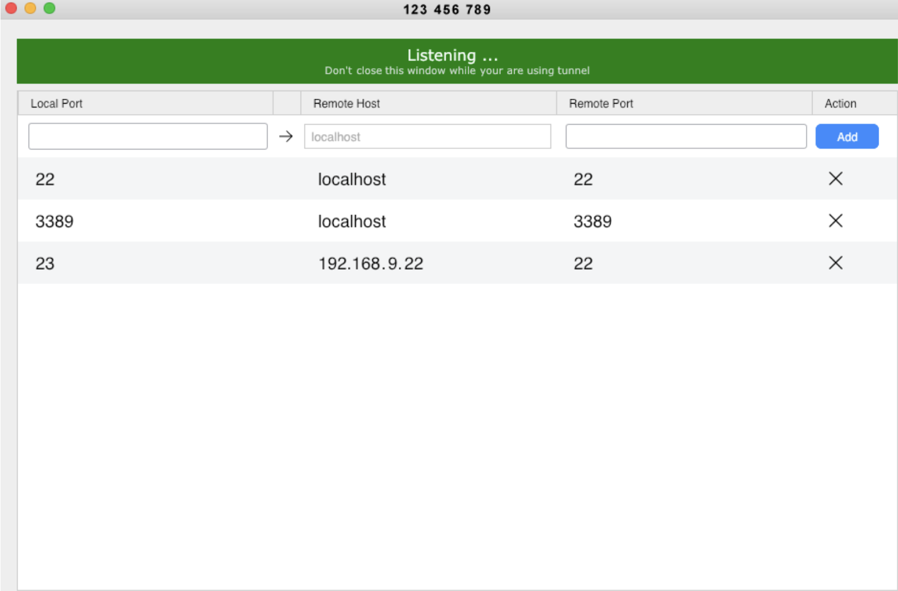The image size is (898, 591).
Task: Focus the empty Local Port input field
Action: pyautogui.click(x=148, y=136)
